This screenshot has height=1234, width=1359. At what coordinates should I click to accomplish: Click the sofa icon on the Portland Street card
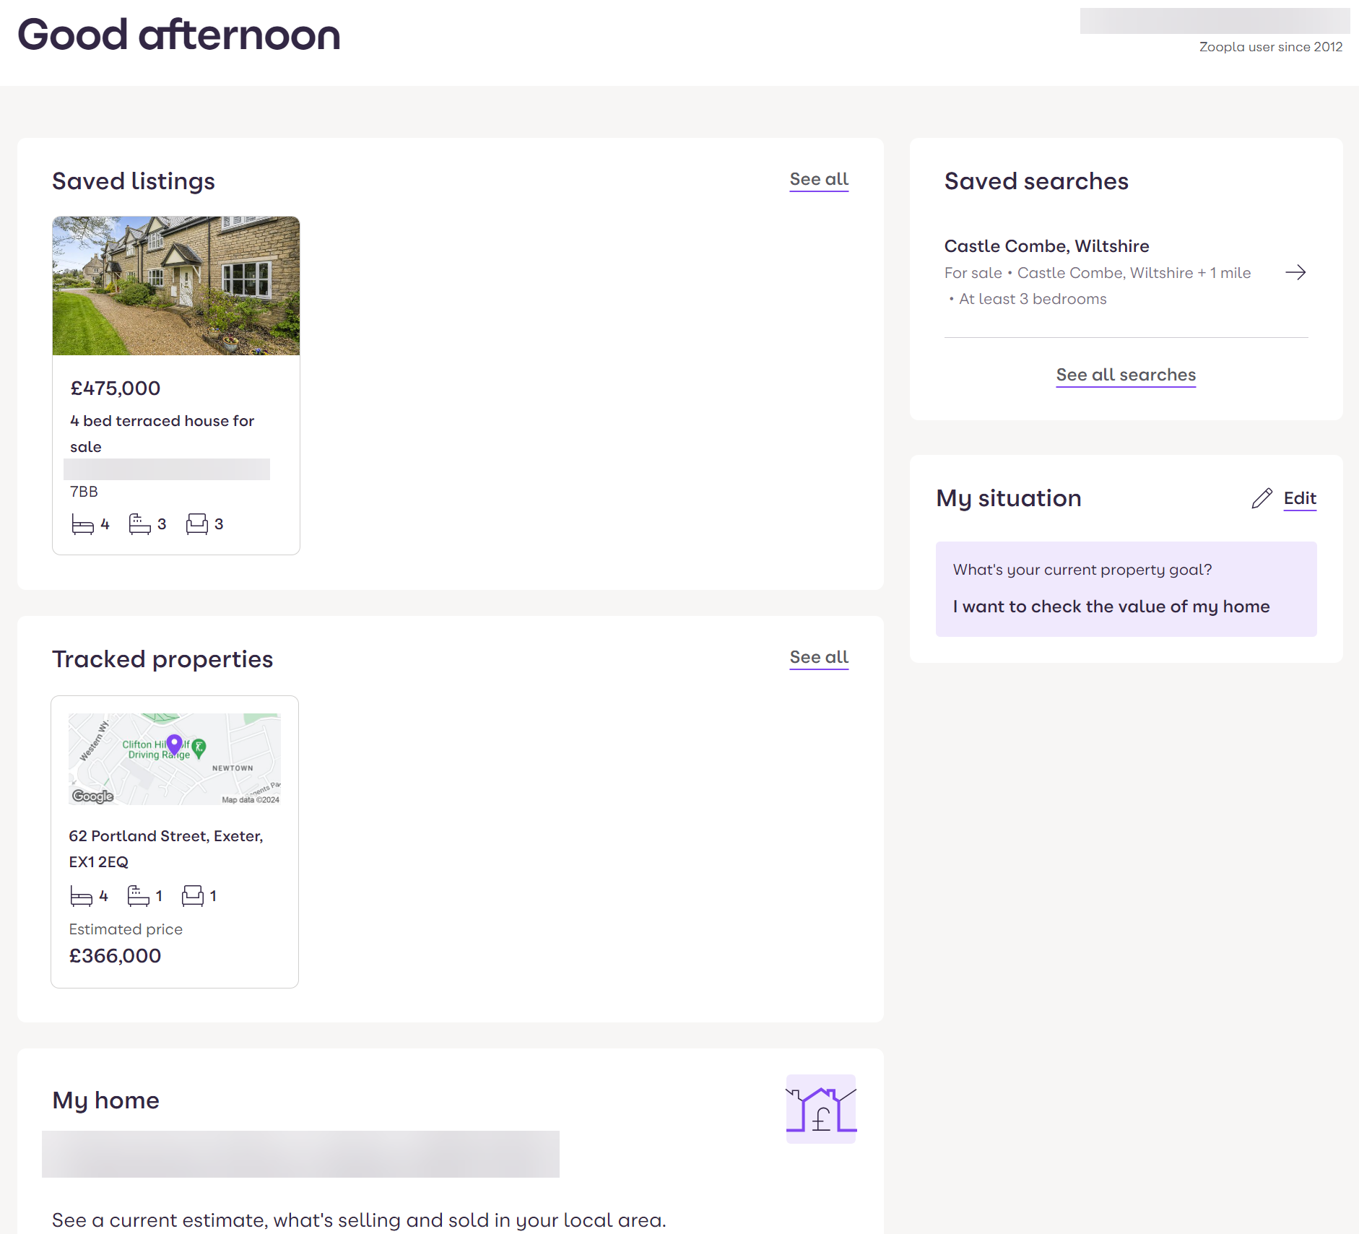[x=193, y=896]
